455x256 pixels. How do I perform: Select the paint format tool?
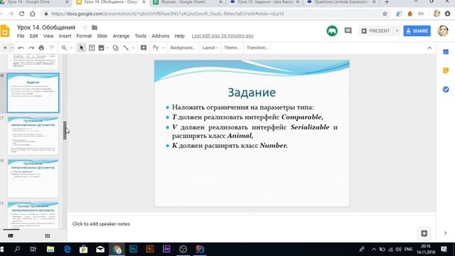tap(51, 48)
